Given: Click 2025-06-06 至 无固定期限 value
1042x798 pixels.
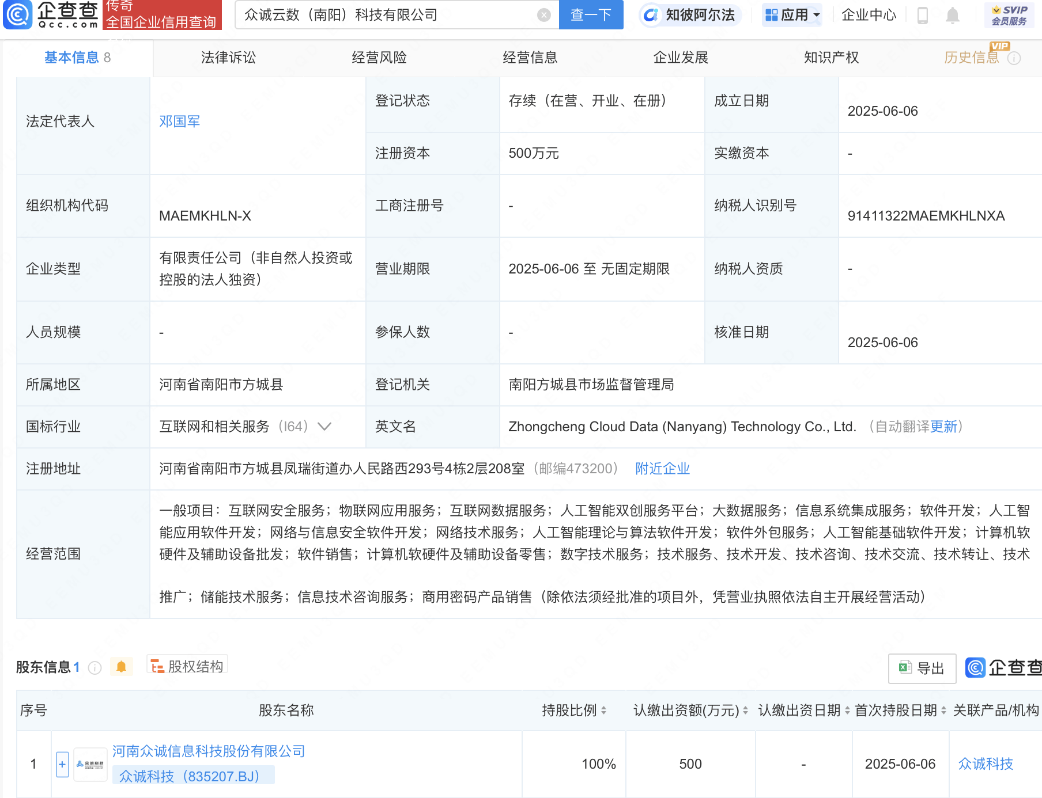Looking at the screenshot, I should coord(589,269).
